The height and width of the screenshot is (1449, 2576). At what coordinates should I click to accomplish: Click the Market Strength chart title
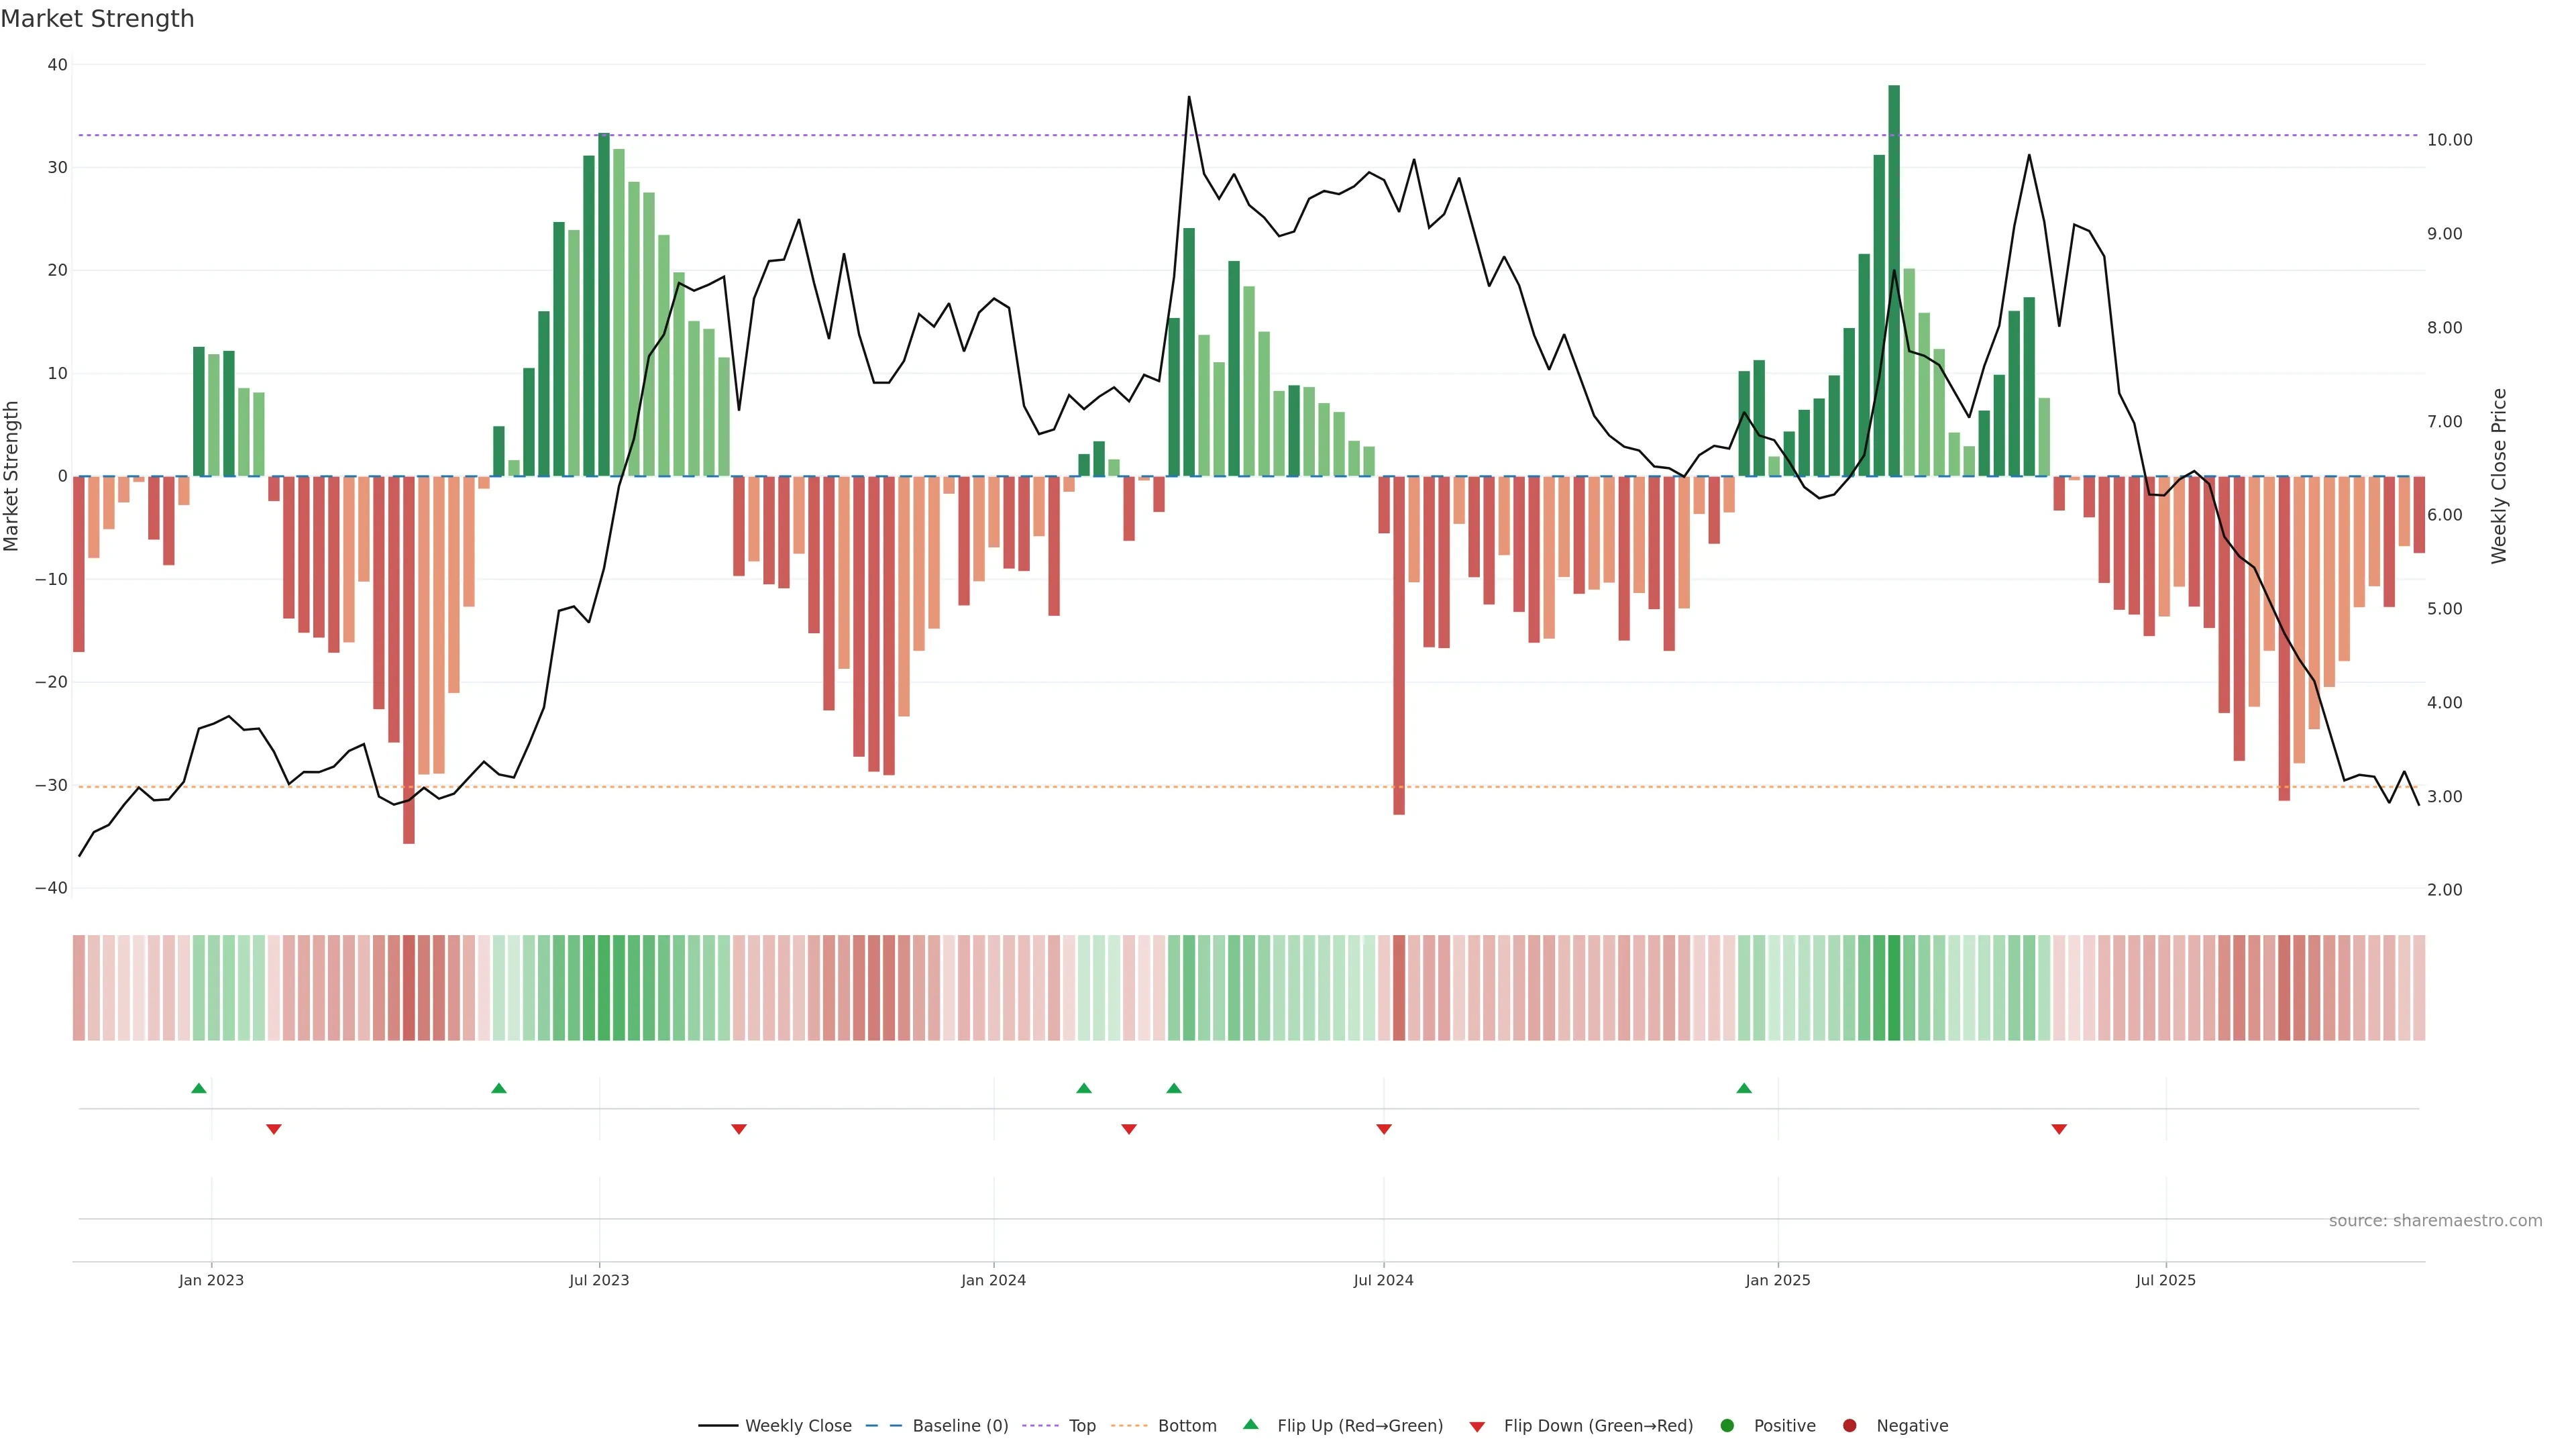[x=97, y=19]
